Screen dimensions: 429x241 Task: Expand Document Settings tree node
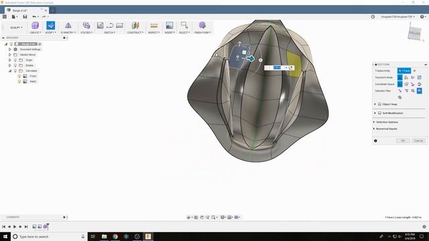coord(10,49)
